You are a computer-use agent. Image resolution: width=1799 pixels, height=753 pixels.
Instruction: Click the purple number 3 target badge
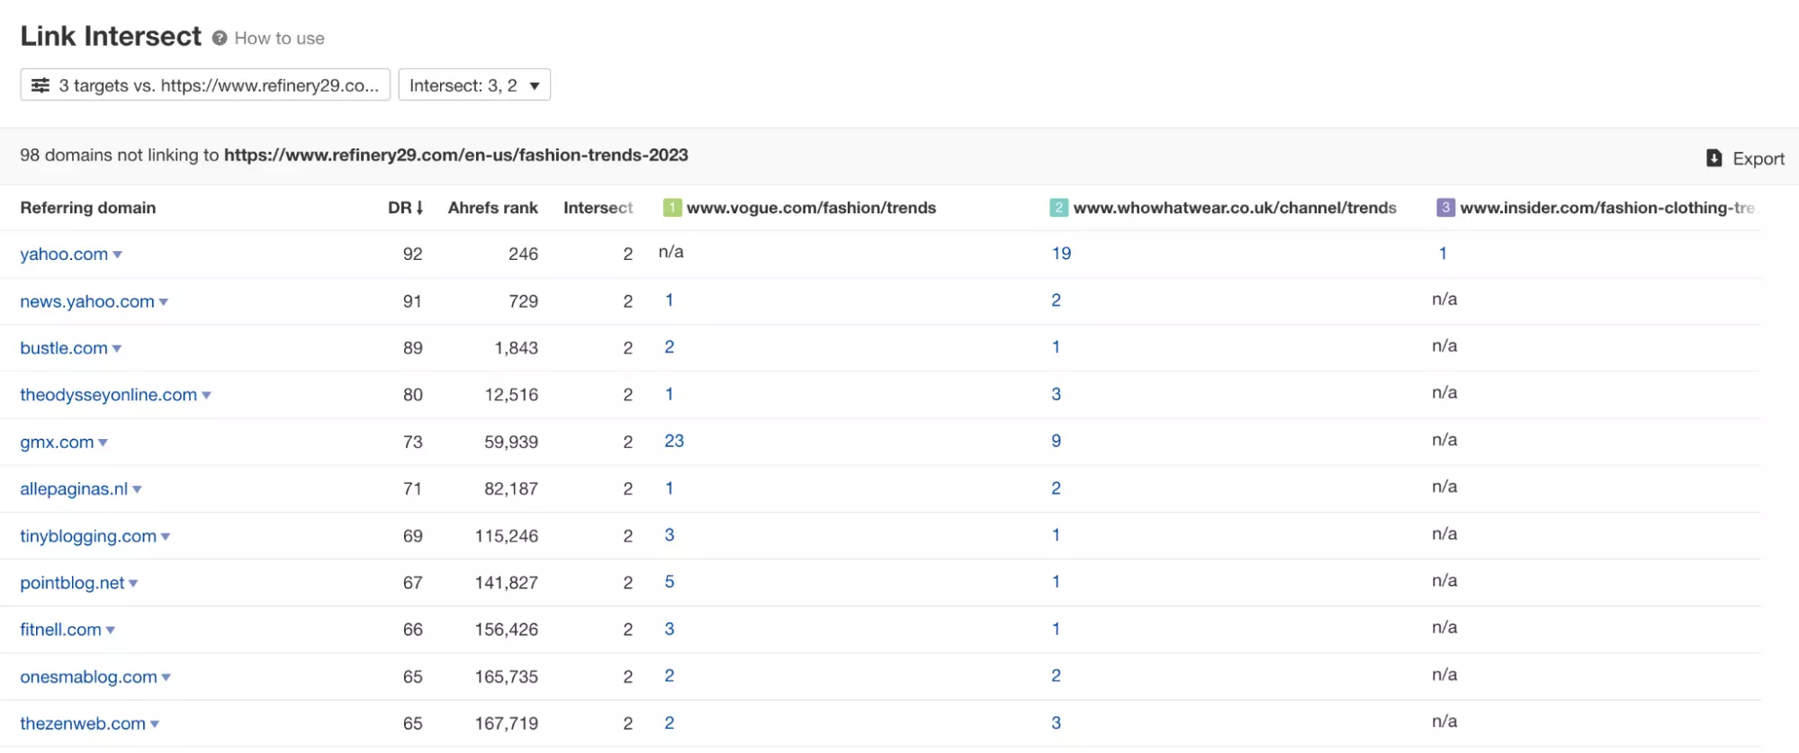1445,208
